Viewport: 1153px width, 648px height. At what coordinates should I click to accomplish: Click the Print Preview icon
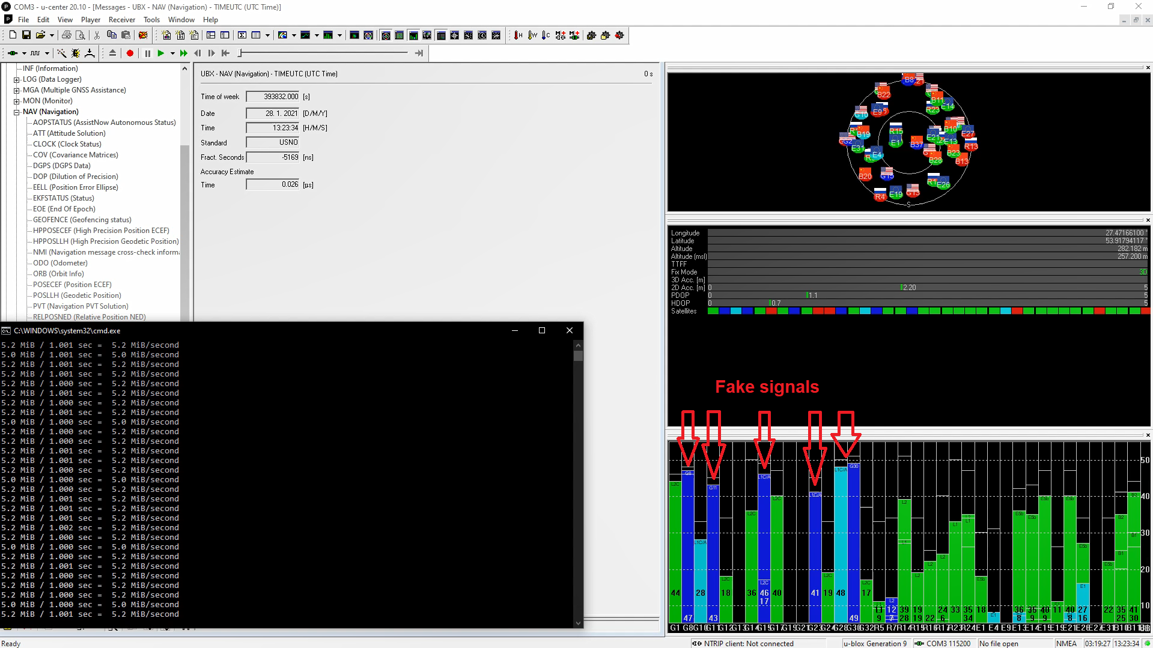coord(81,35)
